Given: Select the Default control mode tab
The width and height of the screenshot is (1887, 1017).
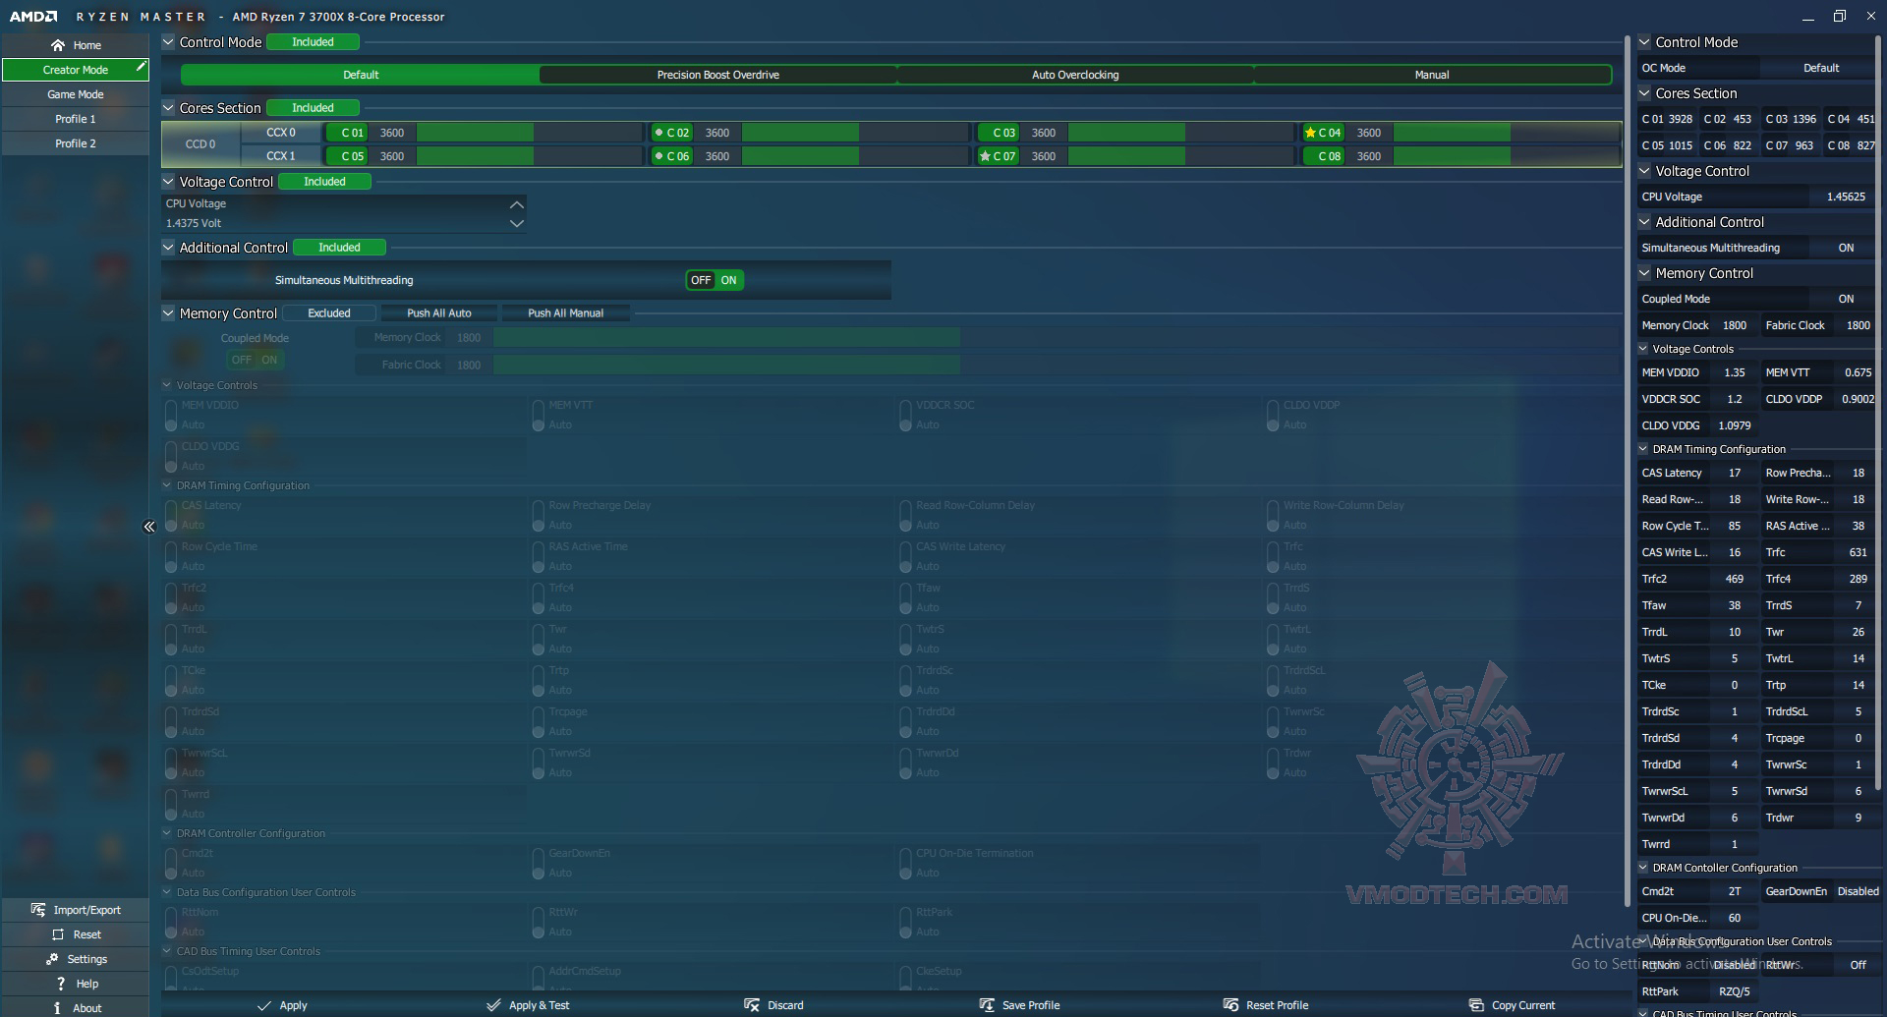Looking at the screenshot, I should point(361,75).
